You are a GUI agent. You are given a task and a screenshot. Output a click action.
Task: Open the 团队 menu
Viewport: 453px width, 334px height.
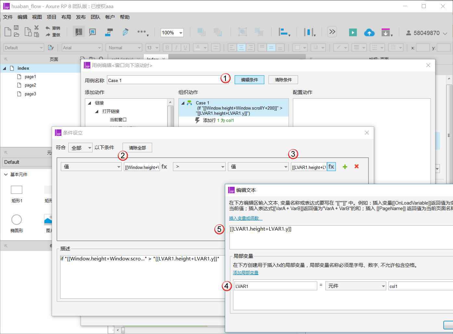point(96,17)
